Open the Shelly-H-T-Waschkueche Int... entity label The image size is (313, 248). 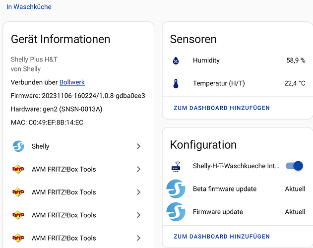pos(236,166)
